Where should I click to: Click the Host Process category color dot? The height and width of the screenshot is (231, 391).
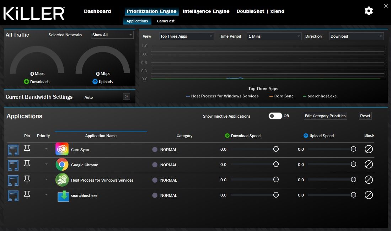[155, 180]
